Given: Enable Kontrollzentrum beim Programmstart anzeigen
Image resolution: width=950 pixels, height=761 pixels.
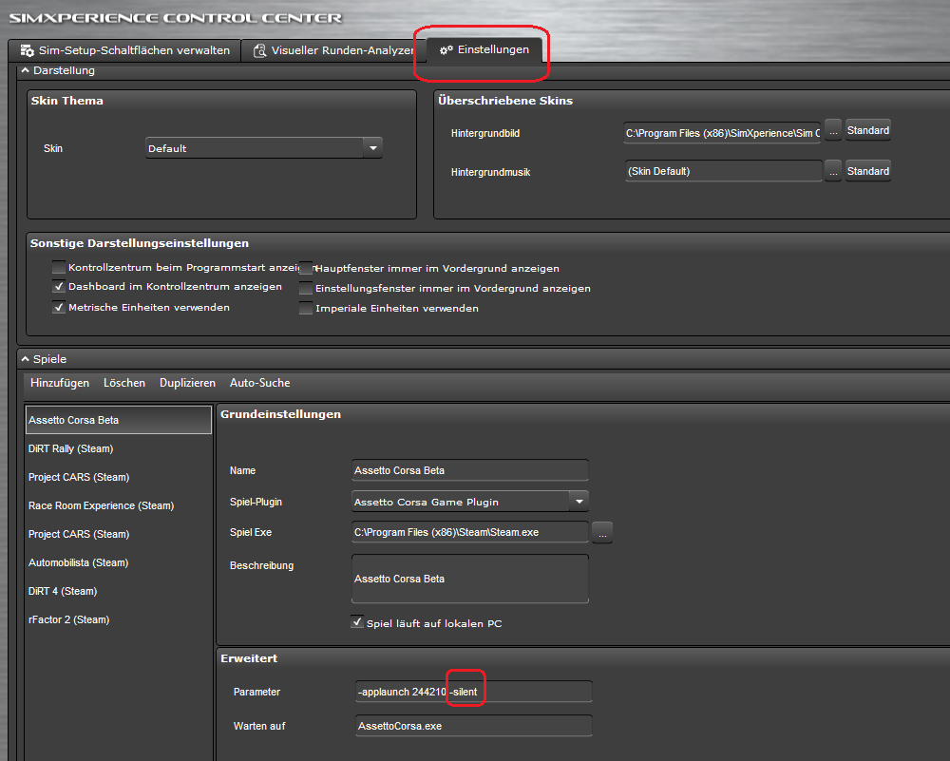Looking at the screenshot, I should coord(59,267).
